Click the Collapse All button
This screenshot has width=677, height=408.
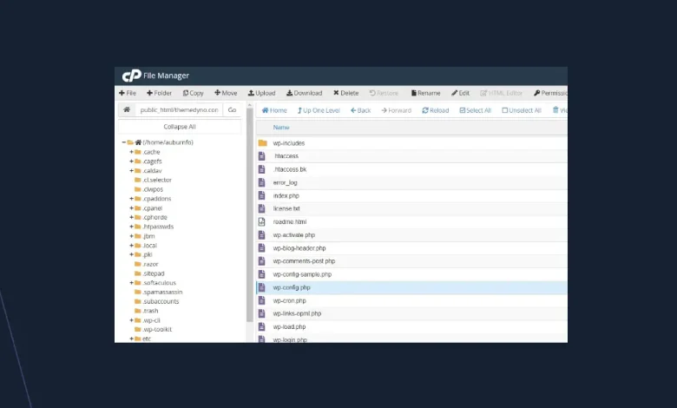(180, 127)
